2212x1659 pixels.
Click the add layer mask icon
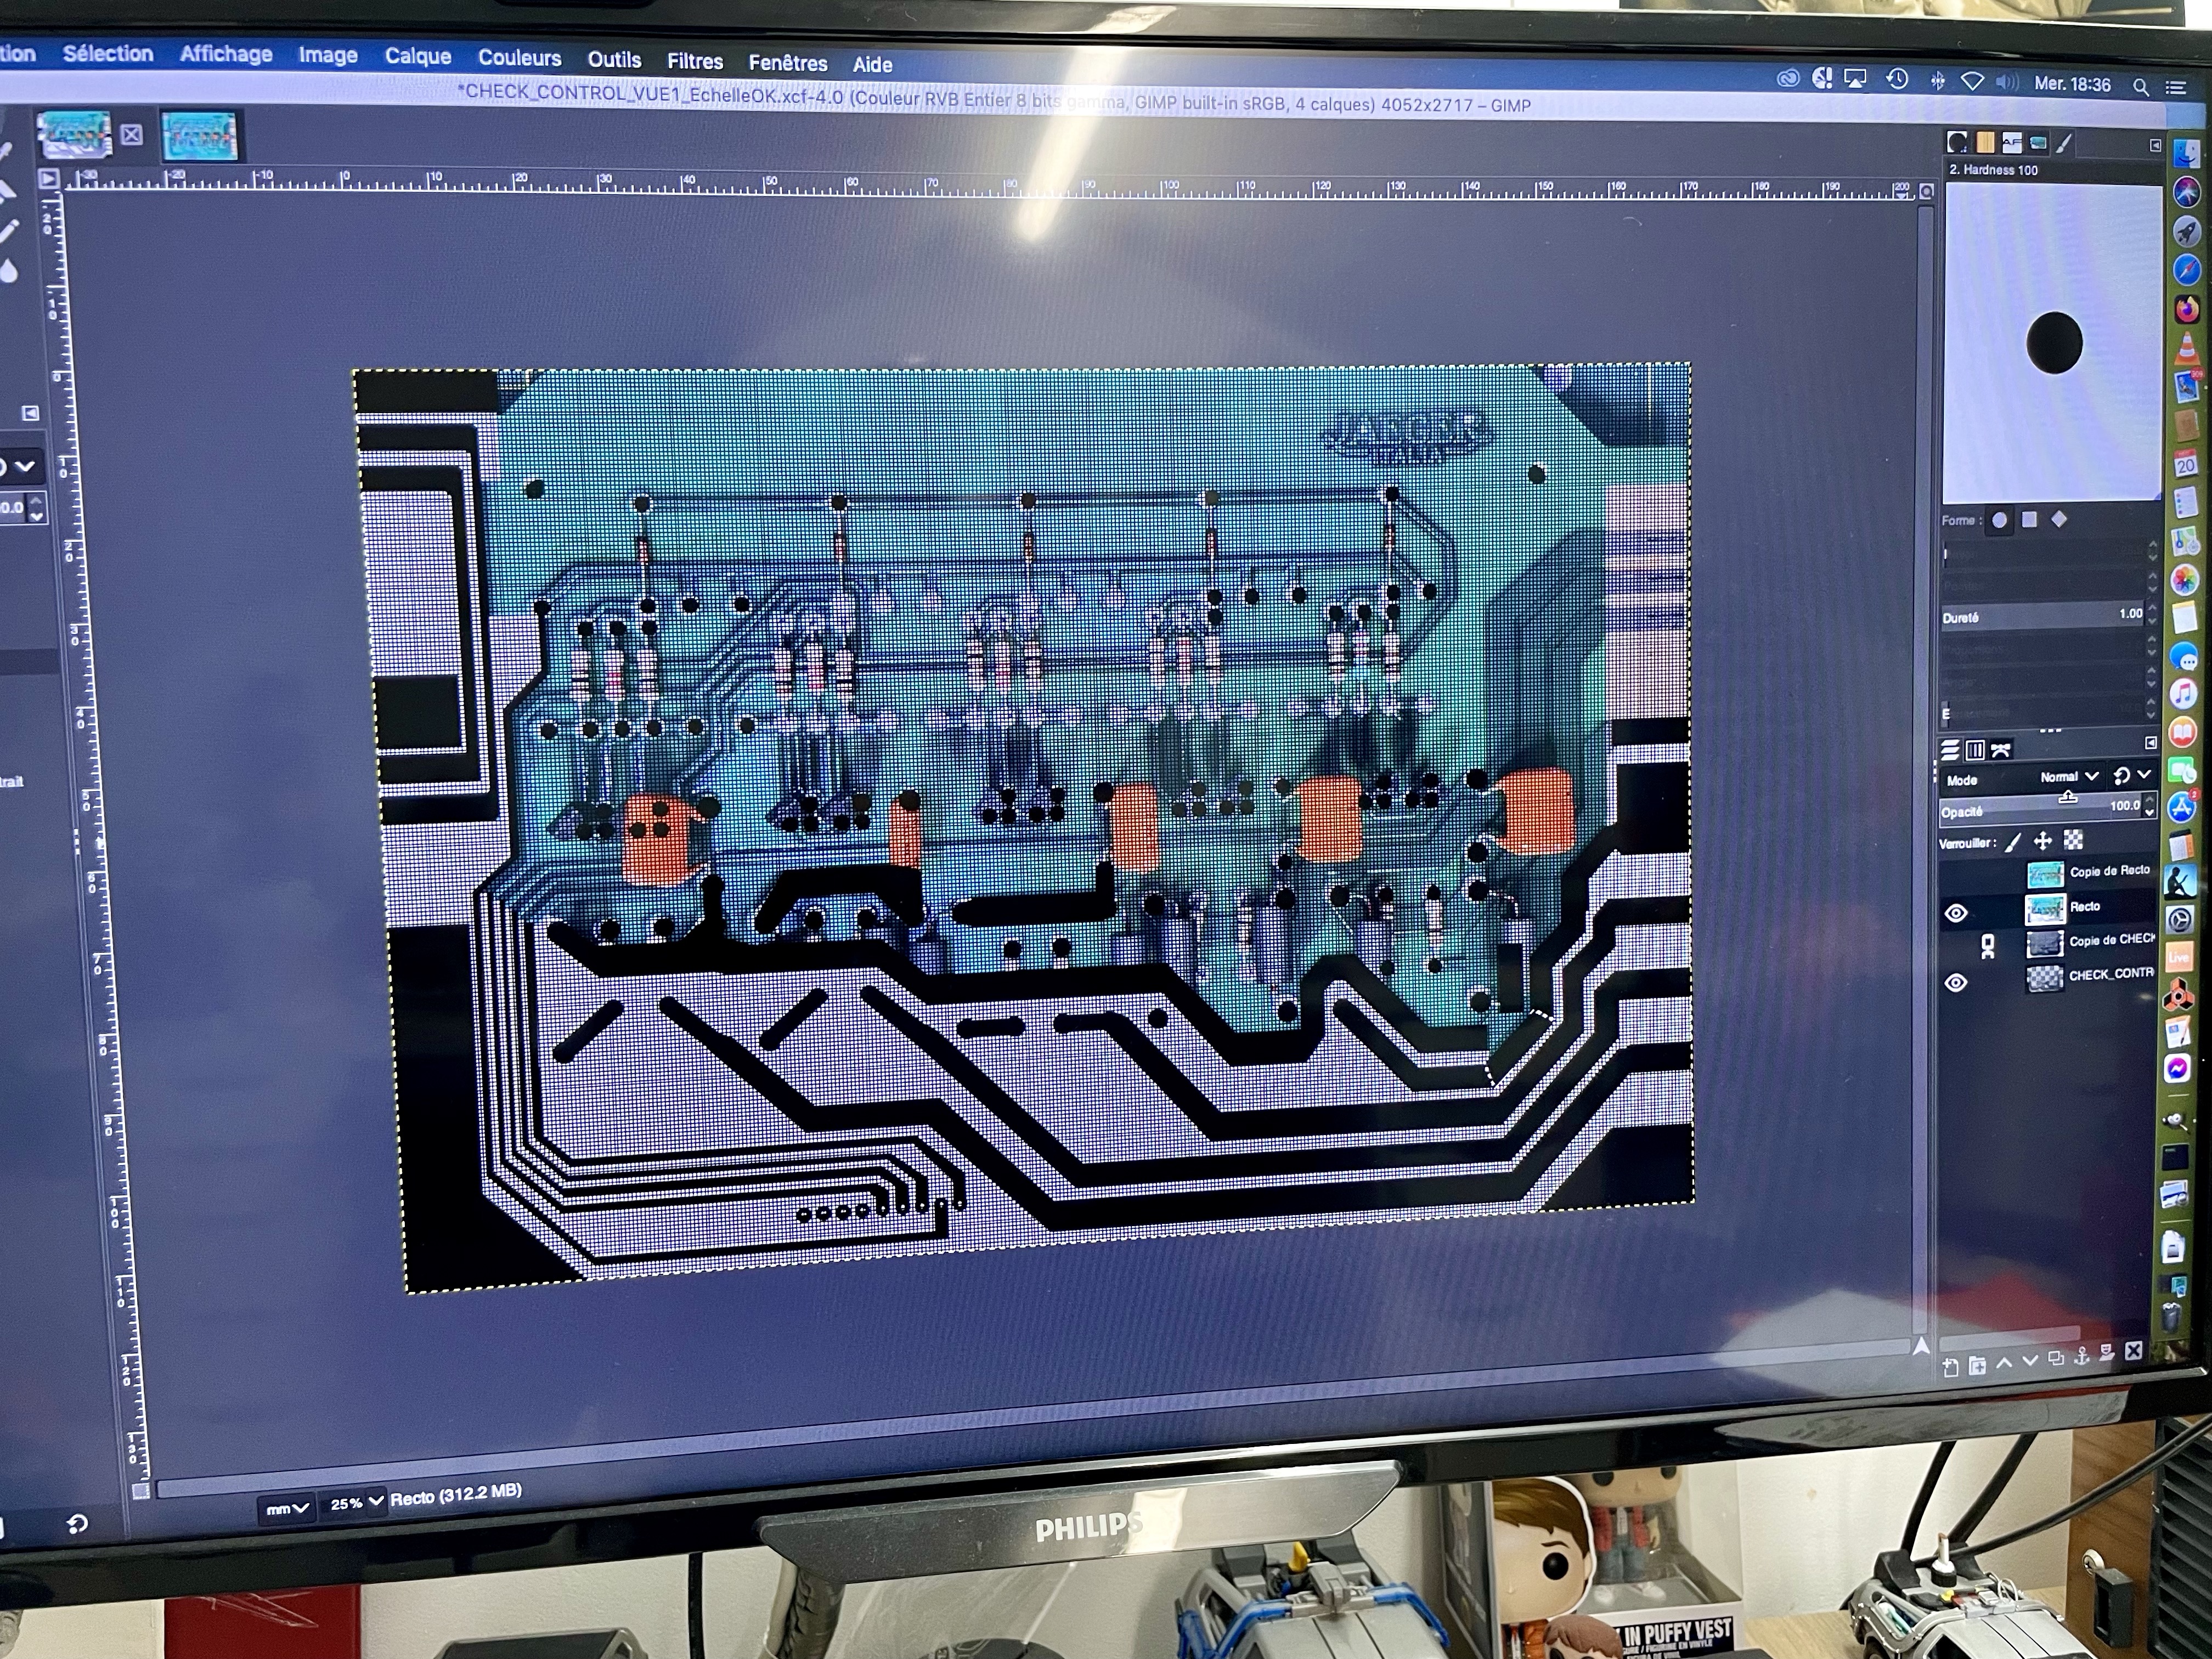2107,1353
